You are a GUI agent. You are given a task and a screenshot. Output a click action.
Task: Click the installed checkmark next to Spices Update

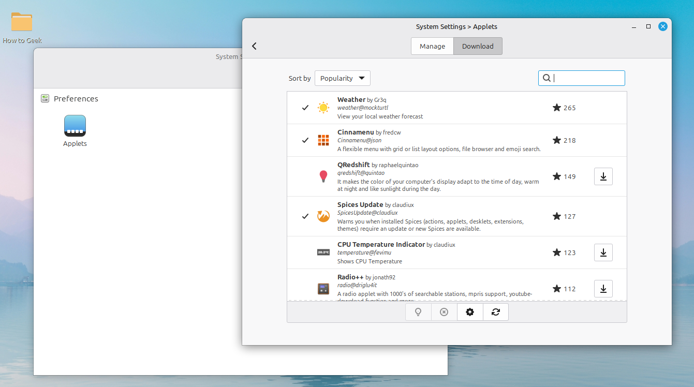305,216
